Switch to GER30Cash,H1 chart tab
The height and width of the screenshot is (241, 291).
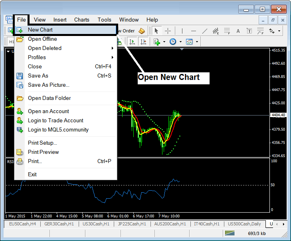59,224
